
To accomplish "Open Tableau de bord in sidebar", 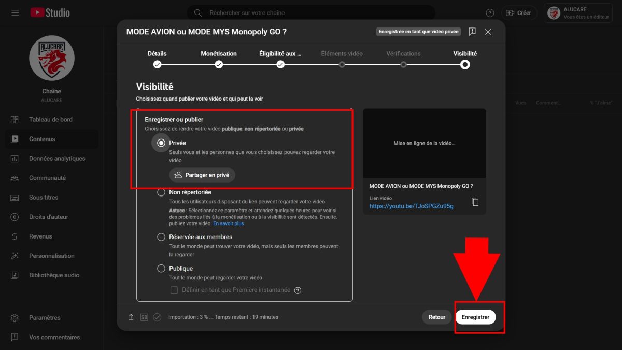I will point(52,120).
